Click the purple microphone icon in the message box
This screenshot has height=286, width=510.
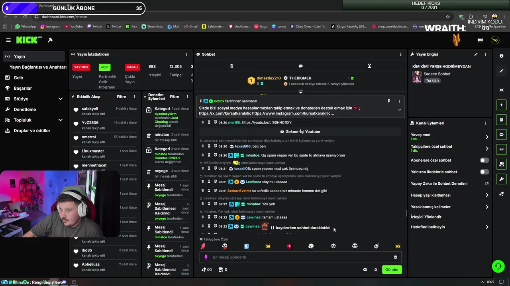coord(206,257)
